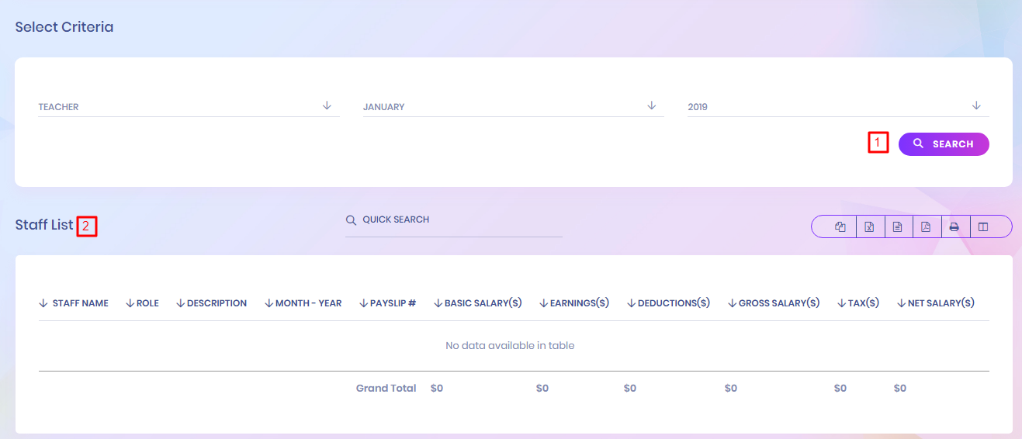Viewport: 1022px width, 439px height.
Task: Open the column visibility options
Action: pos(983,227)
